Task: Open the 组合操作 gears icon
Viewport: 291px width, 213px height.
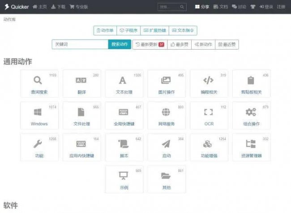Action: (x=251, y=112)
